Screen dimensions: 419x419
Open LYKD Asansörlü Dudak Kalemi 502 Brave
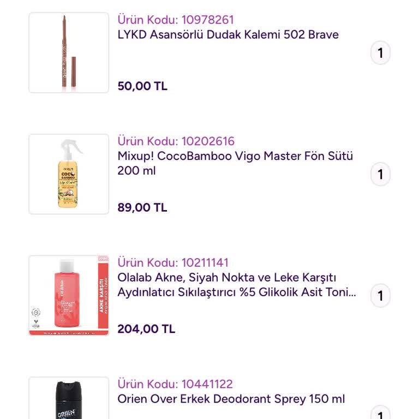(x=228, y=35)
